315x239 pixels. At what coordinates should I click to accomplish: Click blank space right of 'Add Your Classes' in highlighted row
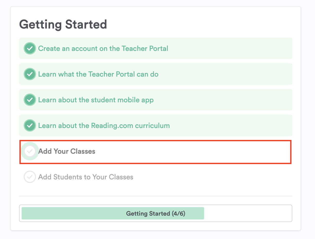pyautogui.click(x=193, y=152)
